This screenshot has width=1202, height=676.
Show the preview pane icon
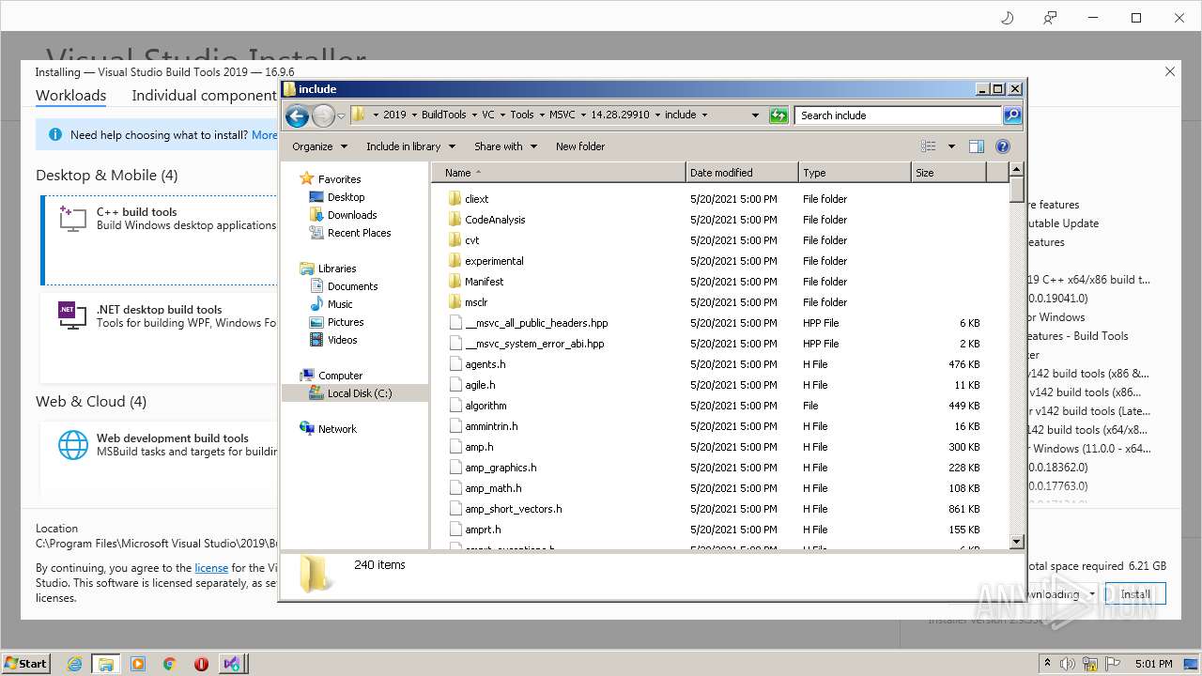point(977,146)
